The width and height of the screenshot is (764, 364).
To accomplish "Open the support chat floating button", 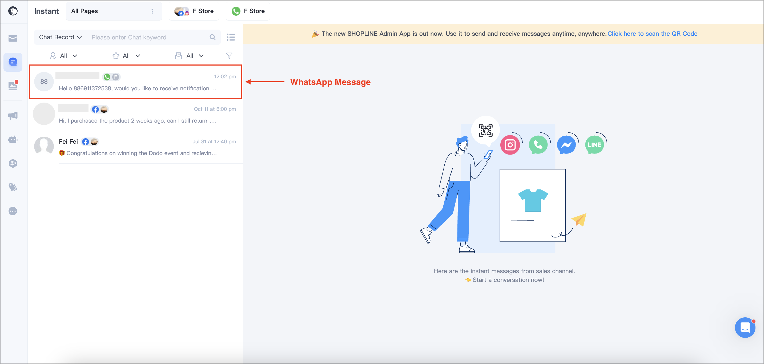I will tap(745, 327).
